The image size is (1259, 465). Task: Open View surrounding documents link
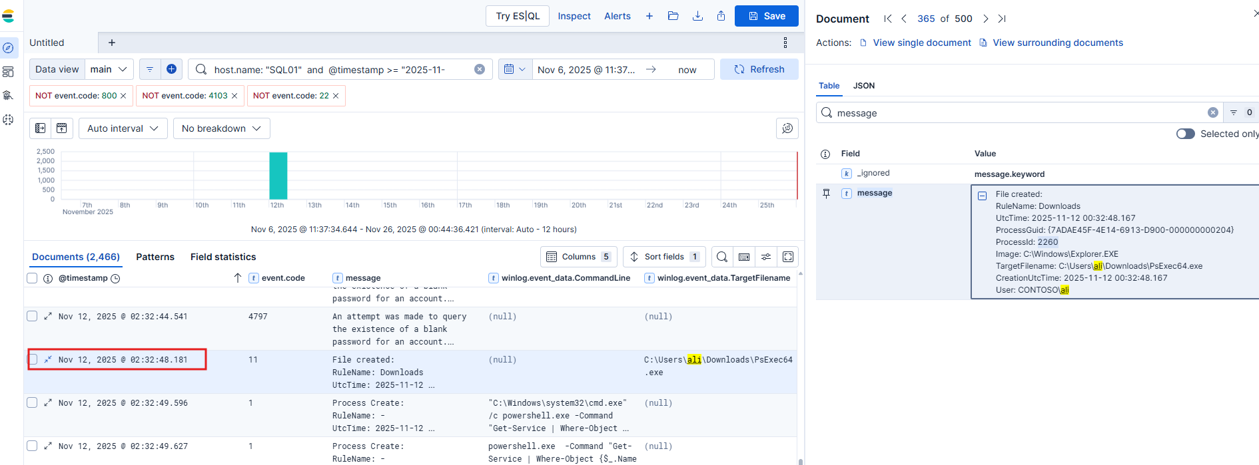coord(1057,43)
